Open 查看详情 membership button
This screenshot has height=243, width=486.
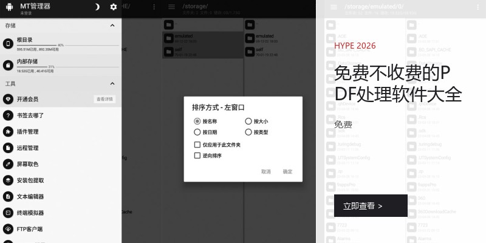(x=104, y=99)
